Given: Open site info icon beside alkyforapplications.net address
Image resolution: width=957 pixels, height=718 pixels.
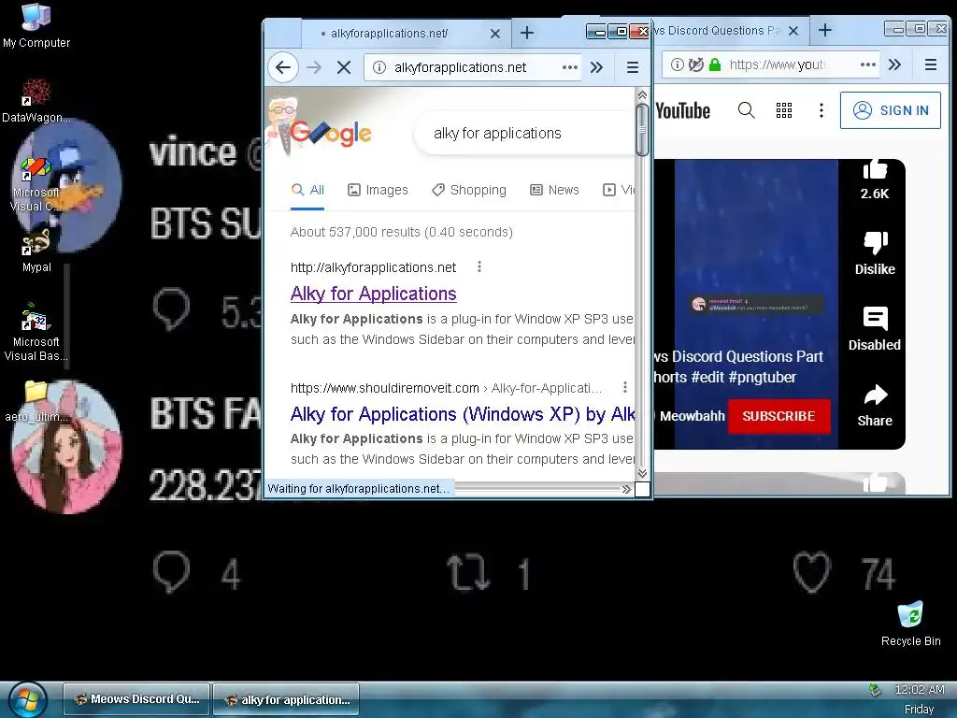Looking at the screenshot, I should pos(379,67).
